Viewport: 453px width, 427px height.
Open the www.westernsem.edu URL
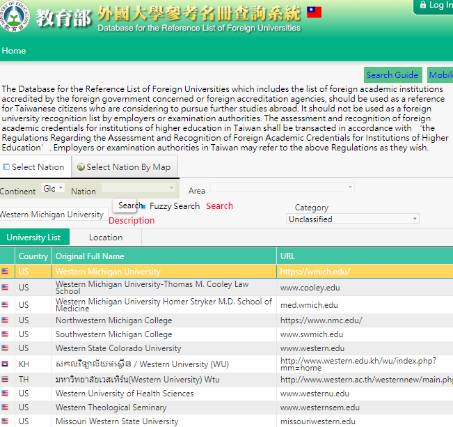point(320,407)
